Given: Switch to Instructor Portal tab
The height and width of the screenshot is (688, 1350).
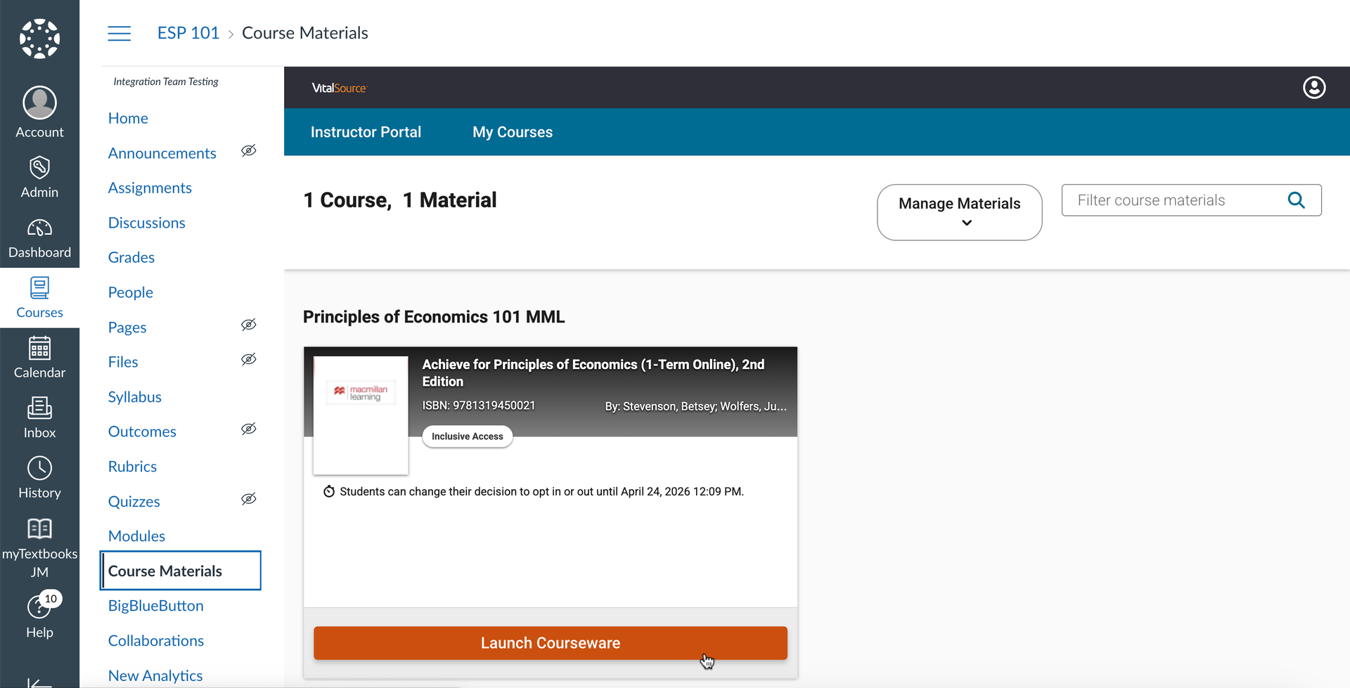Looking at the screenshot, I should (366, 132).
